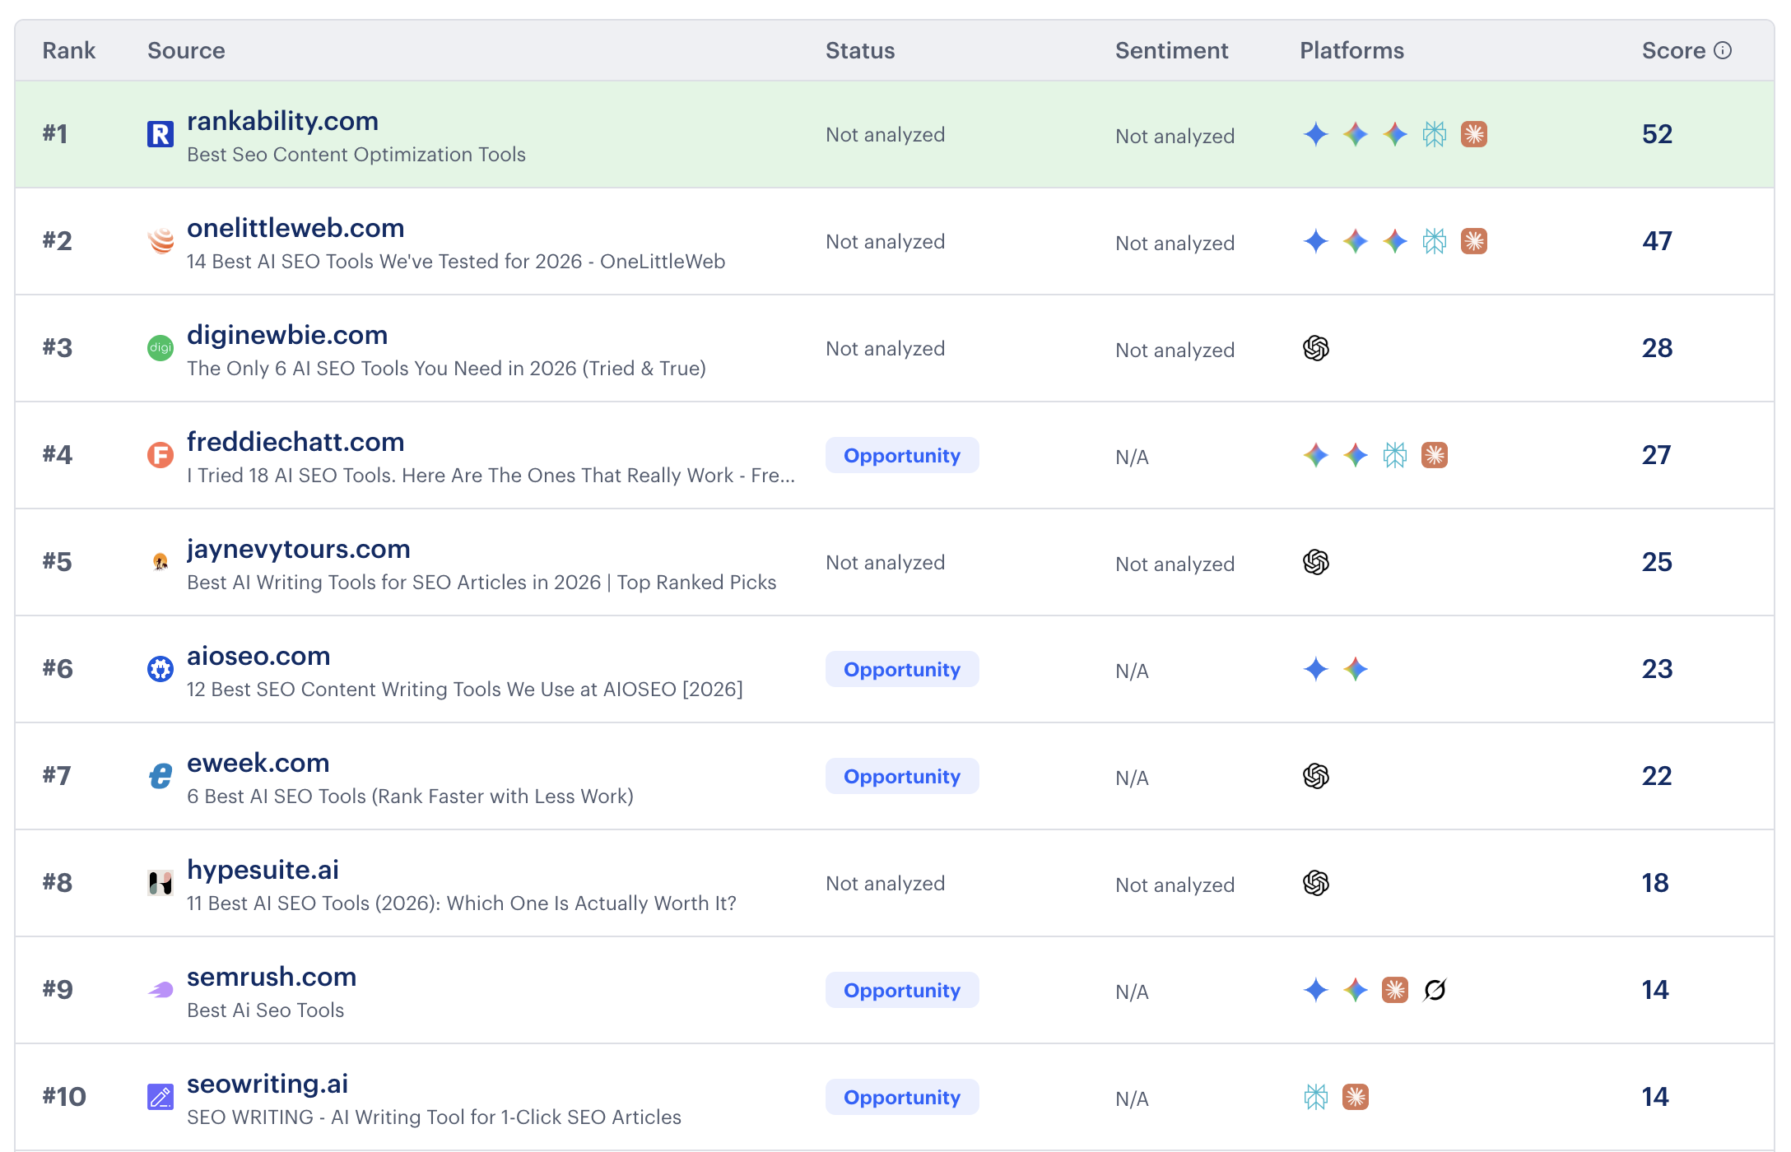Image resolution: width=1791 pixels, height=1152 pixels.
Task: Click the Score column info icon
Action: [x=1723, y=50]
